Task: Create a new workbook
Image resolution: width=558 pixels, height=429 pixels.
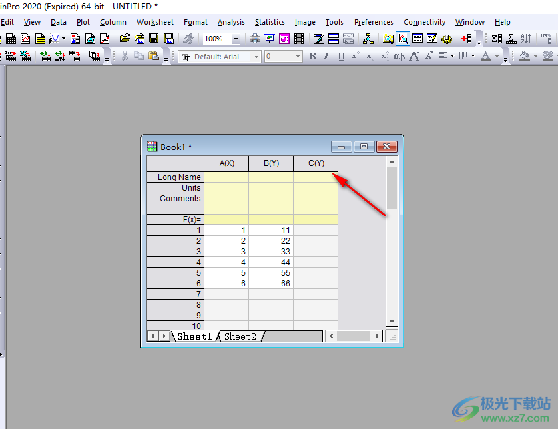Action: click(11, 39)
